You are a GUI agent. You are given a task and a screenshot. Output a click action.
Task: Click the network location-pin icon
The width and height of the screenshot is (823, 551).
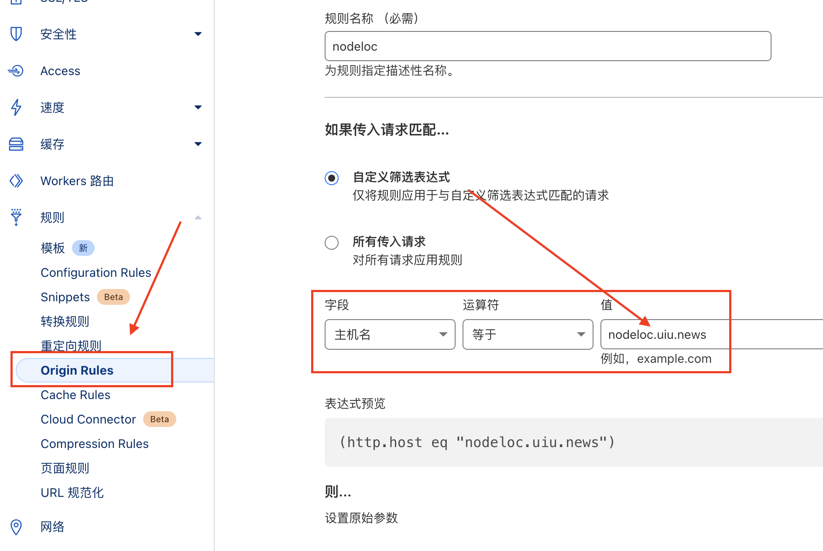(16, 527)
